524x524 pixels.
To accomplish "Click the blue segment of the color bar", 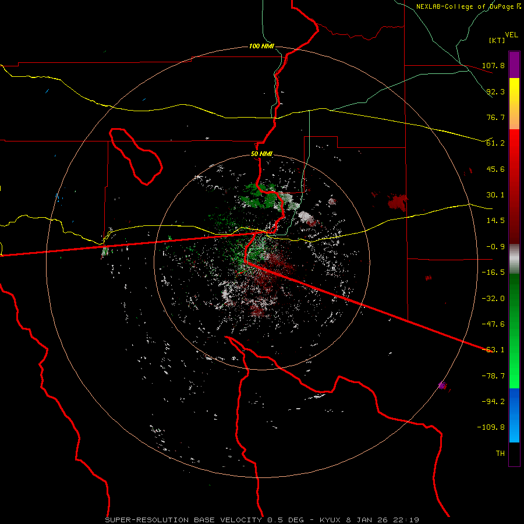I will pyautogui.click(x=514, y=415).
